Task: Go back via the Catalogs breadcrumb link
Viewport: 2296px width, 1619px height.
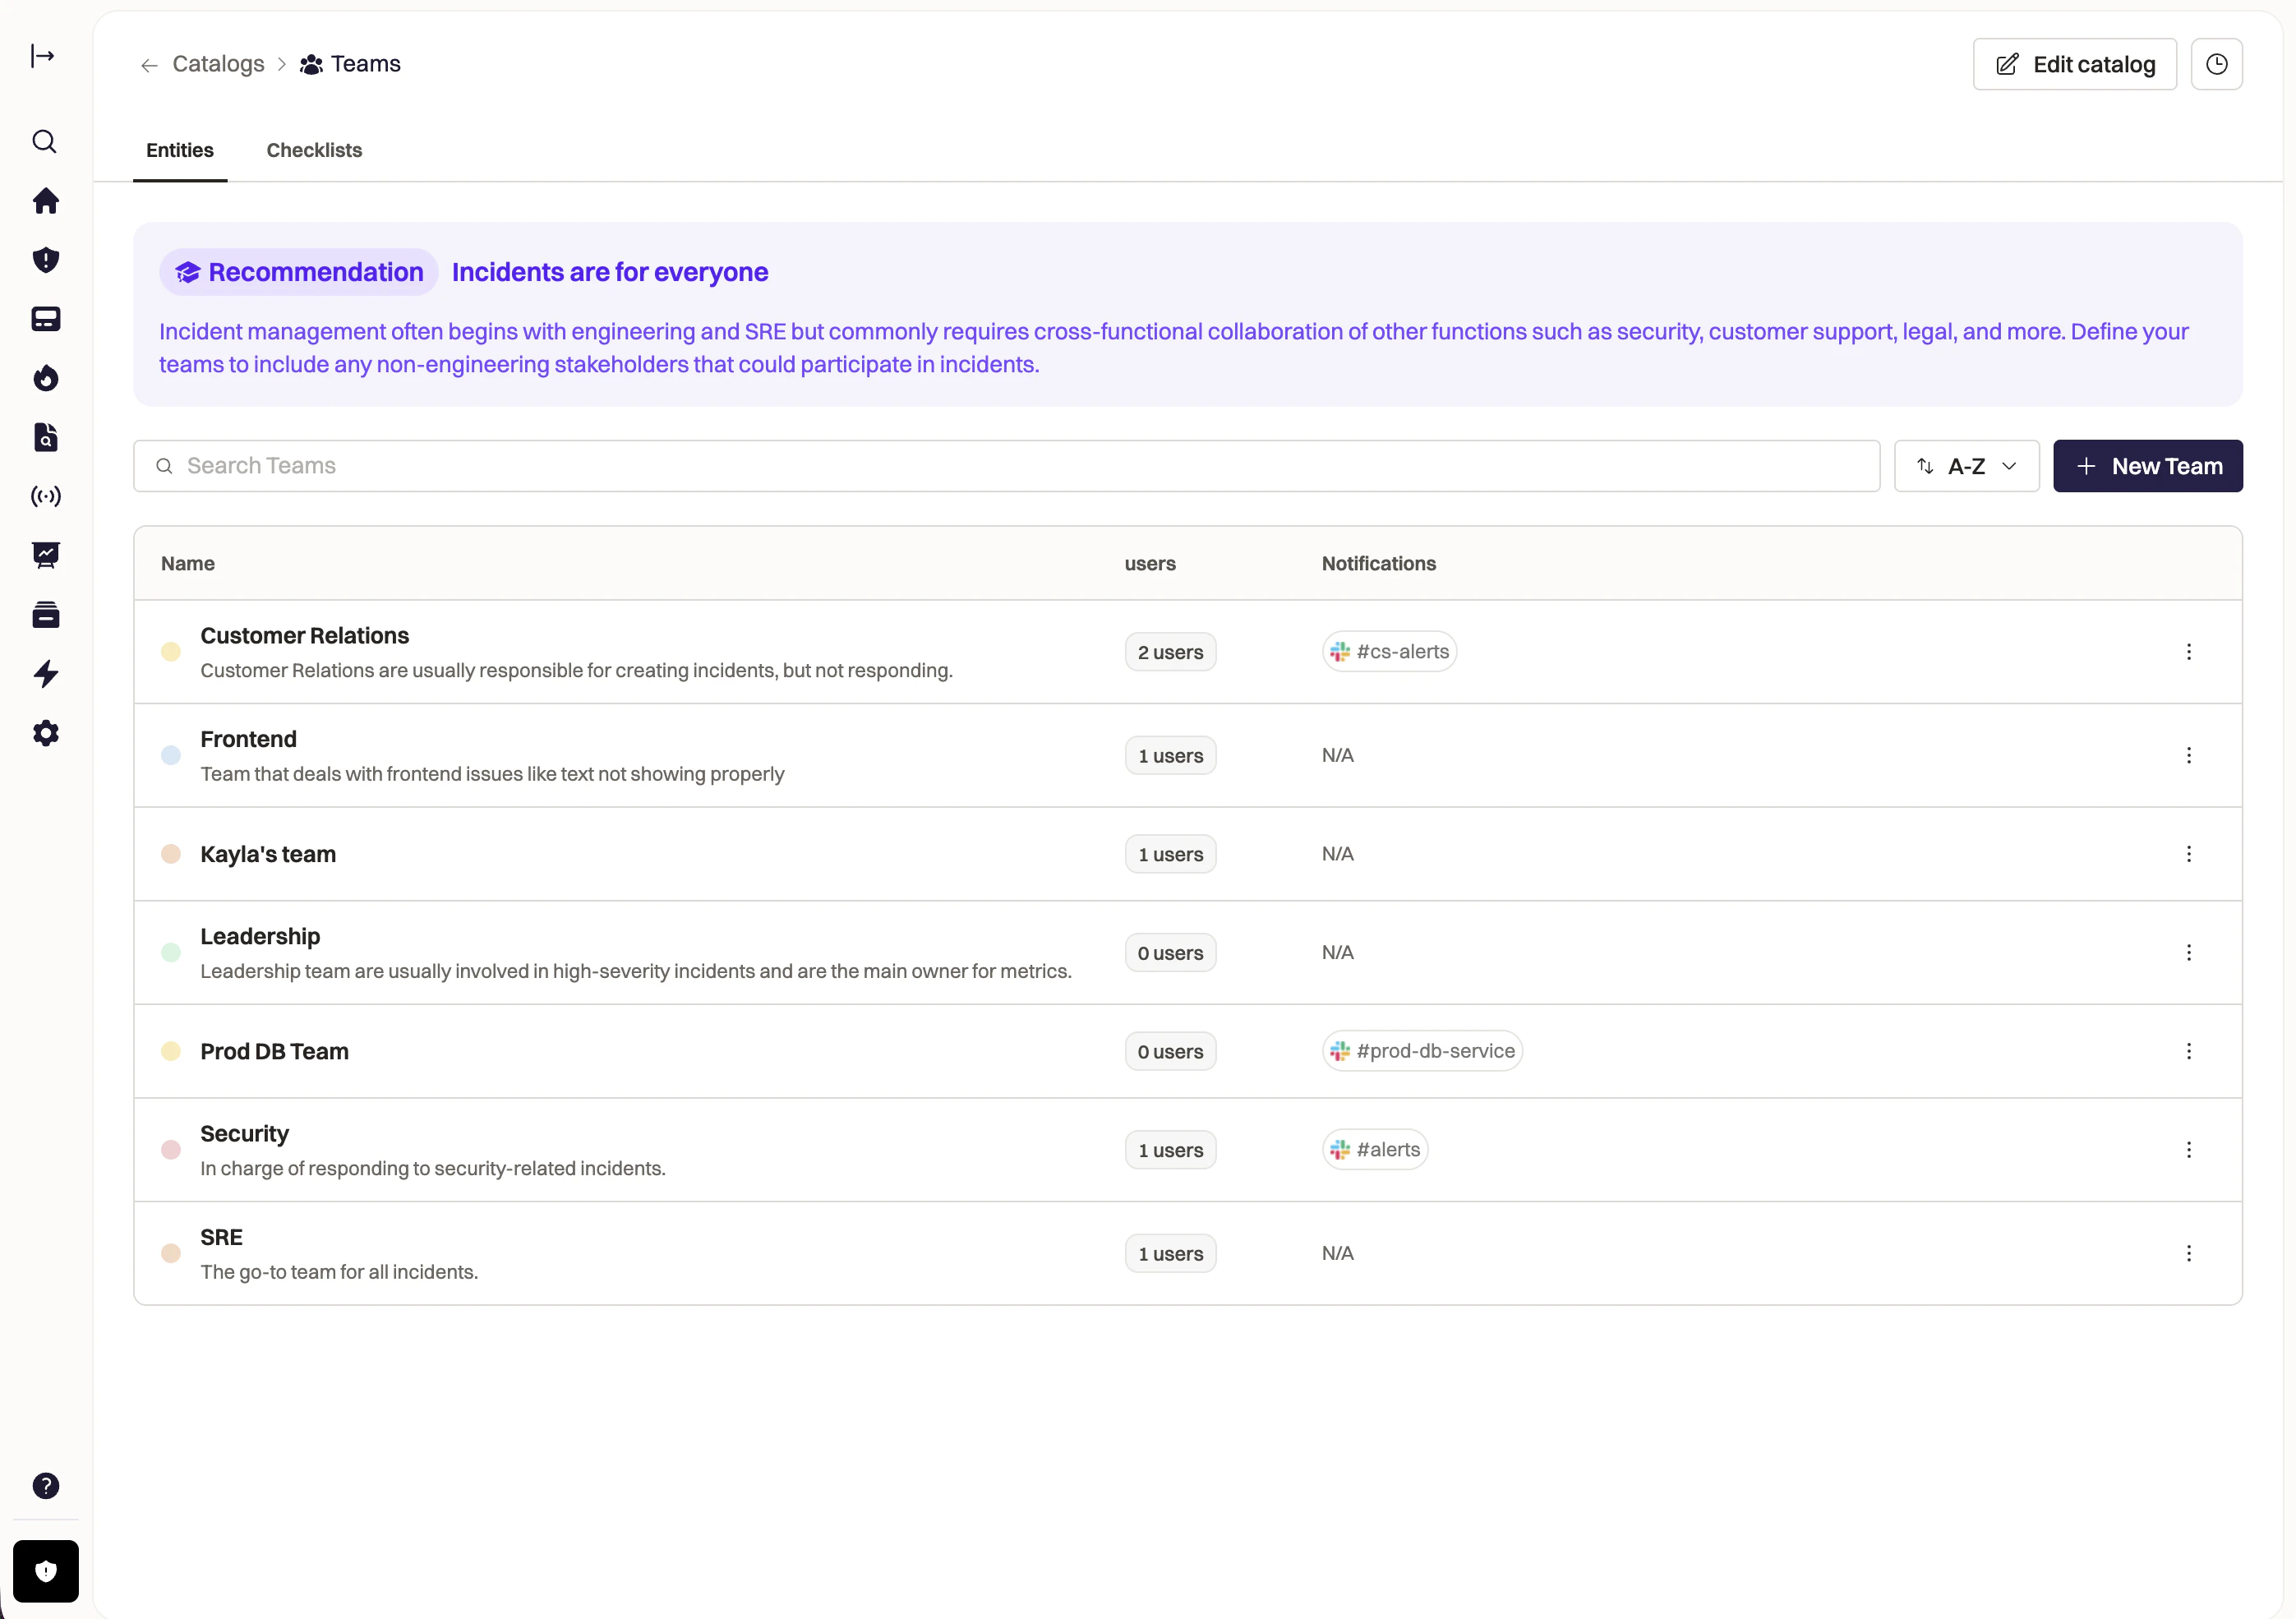Action: click(x=218, y=64)
